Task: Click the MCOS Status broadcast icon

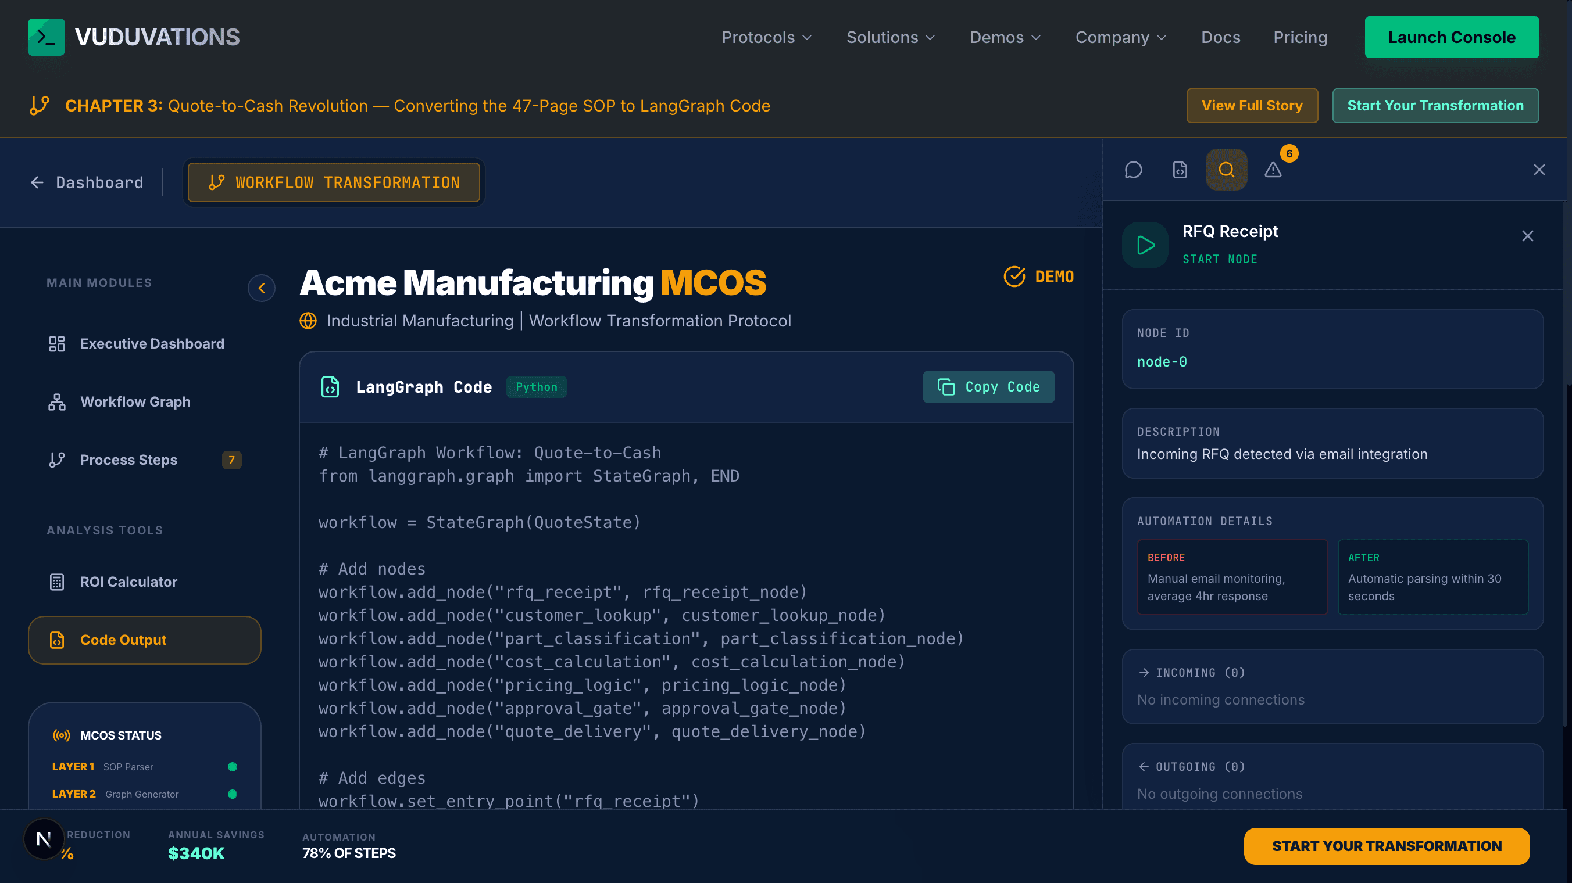Action: point(62,735)
